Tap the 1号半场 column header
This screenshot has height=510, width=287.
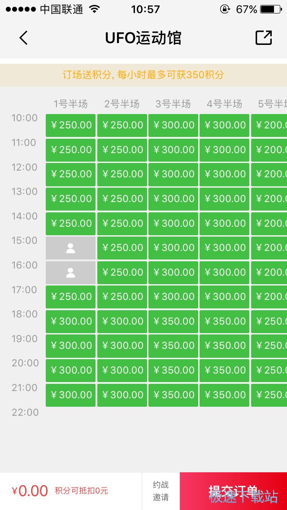[70, 104]
